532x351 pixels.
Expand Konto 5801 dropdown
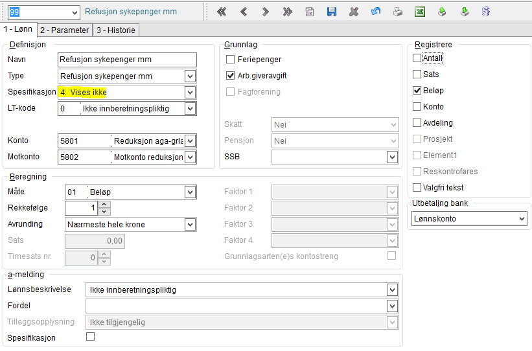tap(191, 141)
